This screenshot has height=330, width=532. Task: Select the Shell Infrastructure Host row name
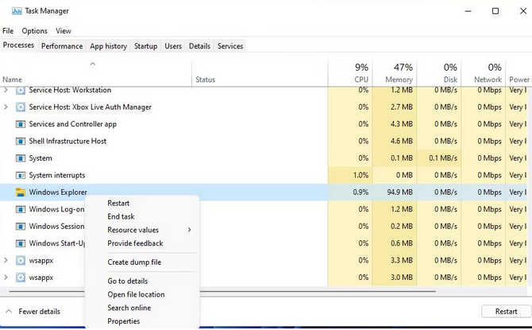67,141
